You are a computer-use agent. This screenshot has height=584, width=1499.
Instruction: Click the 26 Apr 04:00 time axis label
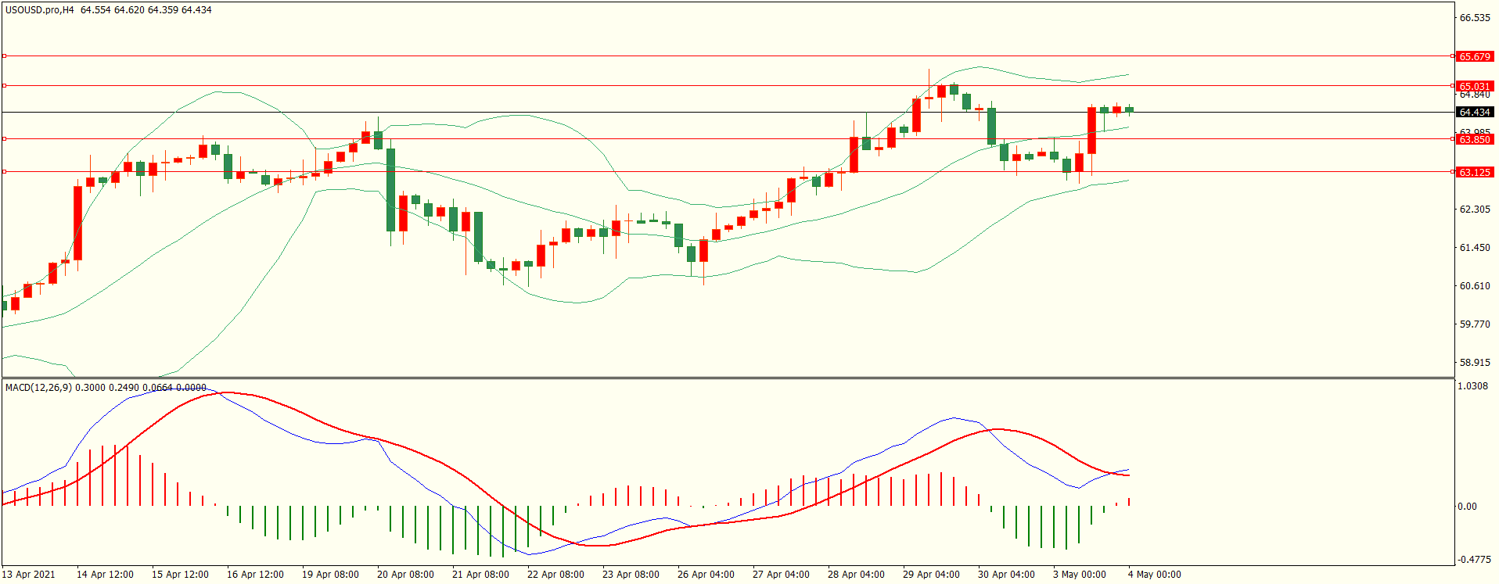(706, 575)
